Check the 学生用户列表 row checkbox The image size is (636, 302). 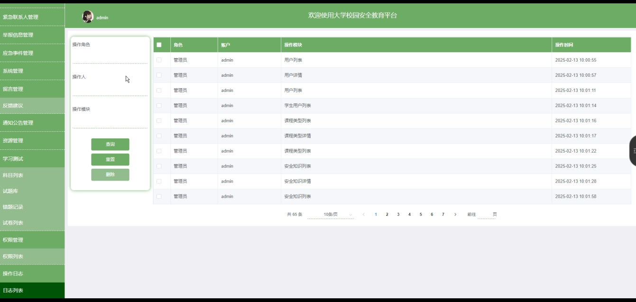[159, 106]
